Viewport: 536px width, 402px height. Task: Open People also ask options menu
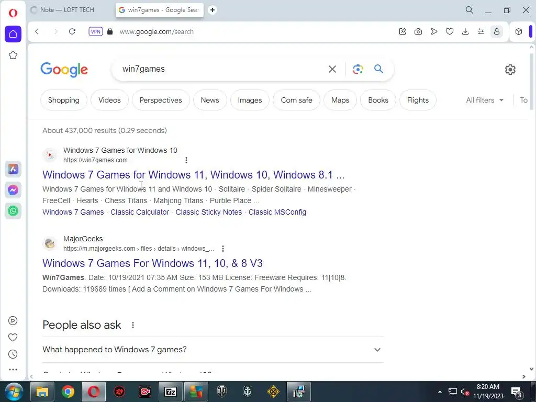(x=132, y=325)
